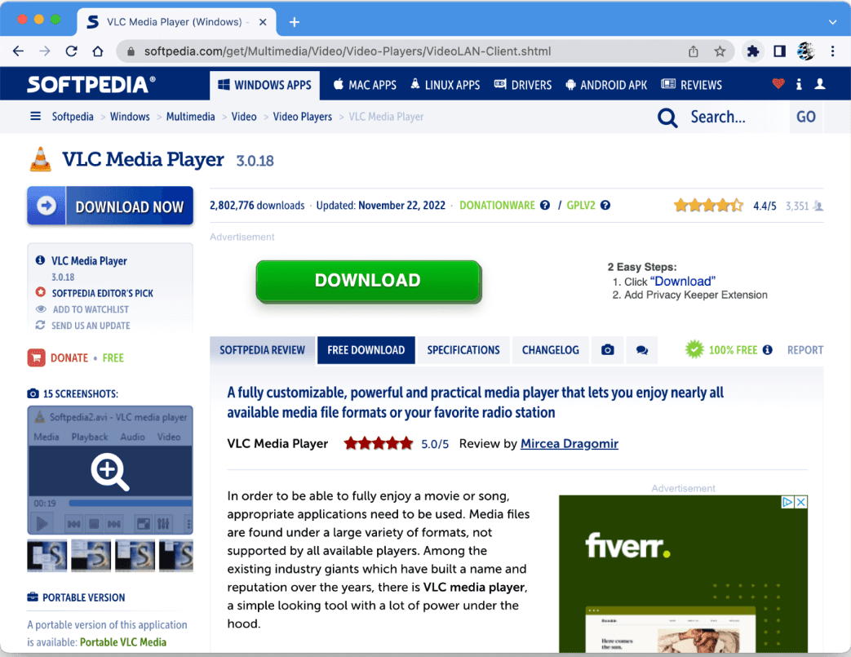The width and height of the screenshot is (851, 657).
Task: Go to the Drivers section
Action: tap(523, 85)
